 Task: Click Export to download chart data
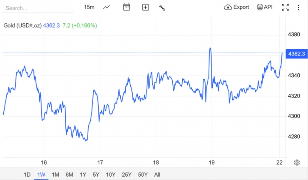pyautogui.click(x=236, y=7)
